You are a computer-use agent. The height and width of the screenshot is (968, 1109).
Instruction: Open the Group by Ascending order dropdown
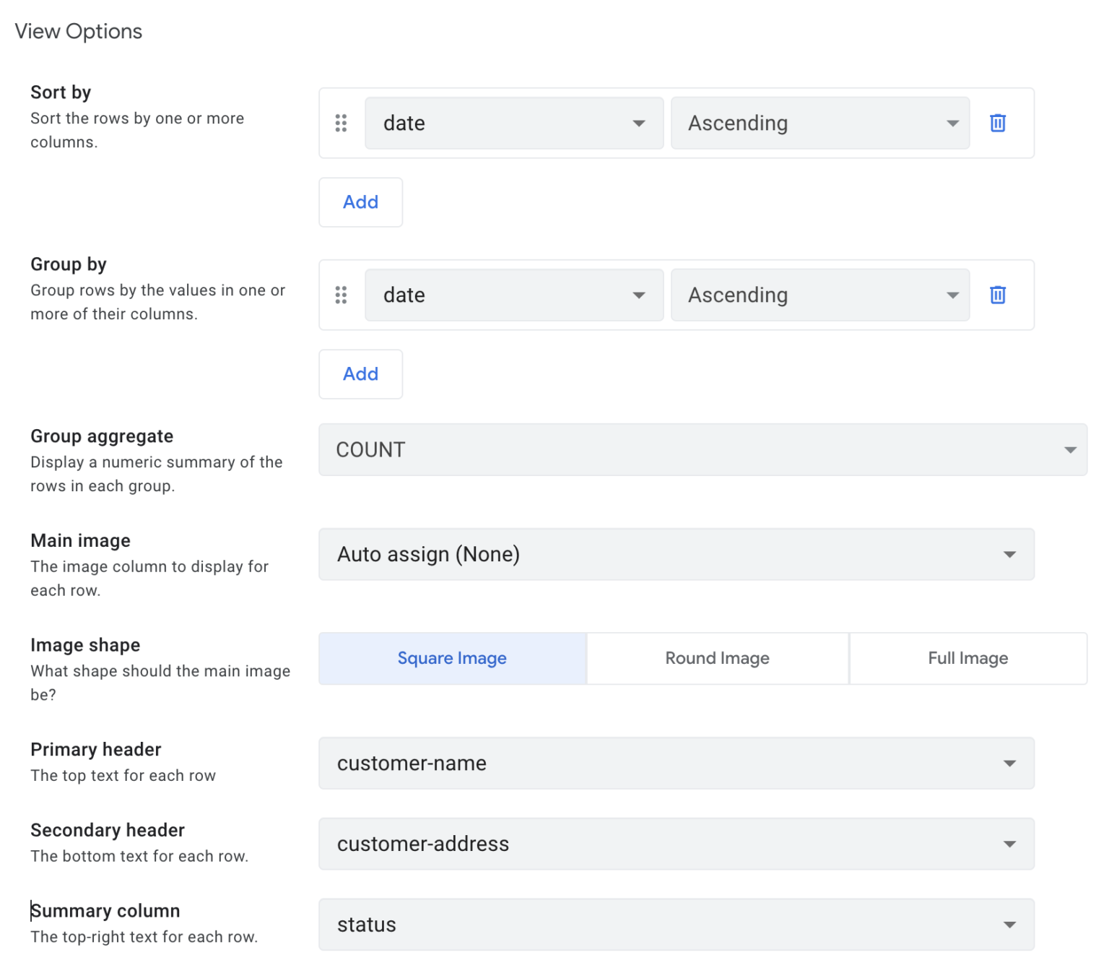click(x=819, y=295)
